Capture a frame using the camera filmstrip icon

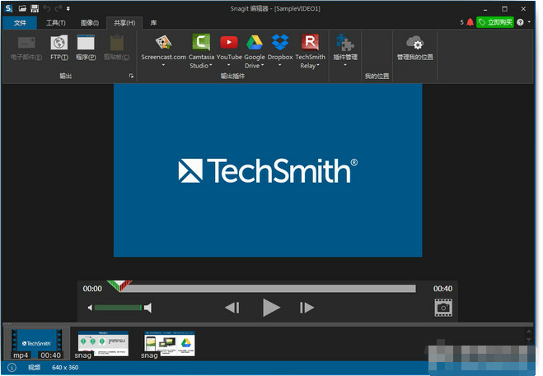[x=443, y=308]
